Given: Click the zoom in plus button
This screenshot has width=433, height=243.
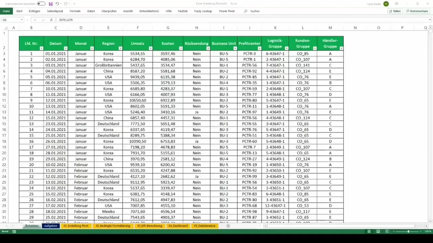Looking at the screenshot, I should coord(420,232).
